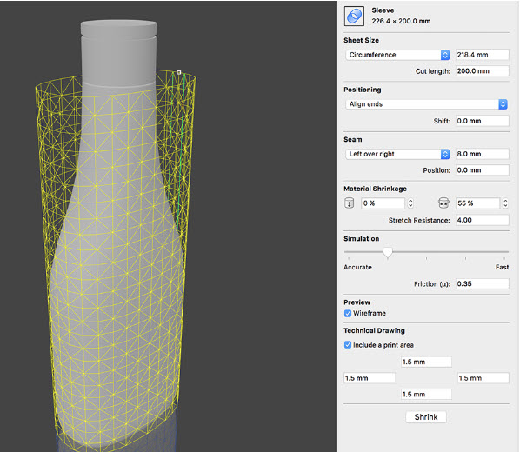Open the Align ends positioning dropdown
520x452 pixels.
[426, 104]
